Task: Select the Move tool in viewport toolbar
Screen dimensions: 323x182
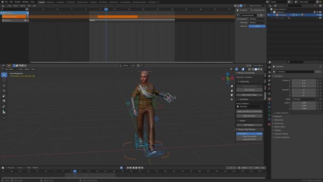Action: (x=4, y=85)
